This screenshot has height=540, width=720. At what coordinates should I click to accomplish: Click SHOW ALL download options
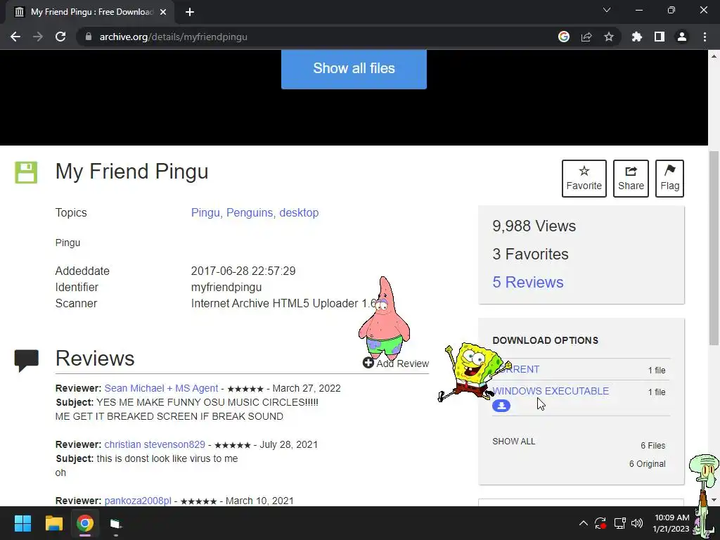(x=514, y=442)
